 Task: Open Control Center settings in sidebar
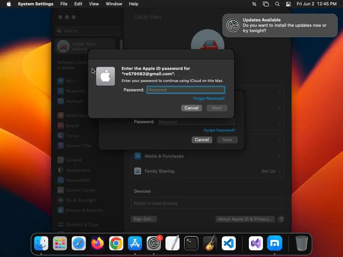click(77, 190)
